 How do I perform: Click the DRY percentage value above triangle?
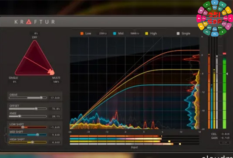36,33
